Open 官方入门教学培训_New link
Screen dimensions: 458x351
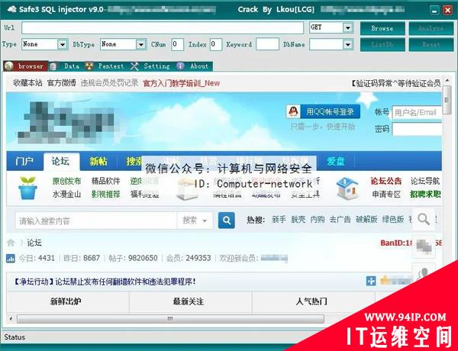tap(182, 83)
